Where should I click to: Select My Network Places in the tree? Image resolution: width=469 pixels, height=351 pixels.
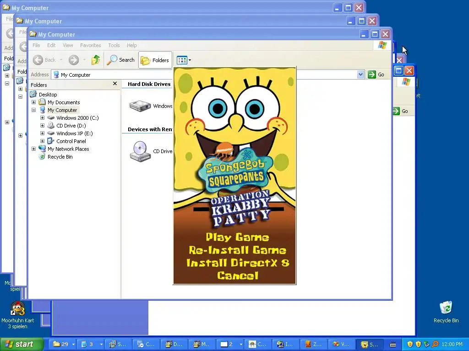68,149
